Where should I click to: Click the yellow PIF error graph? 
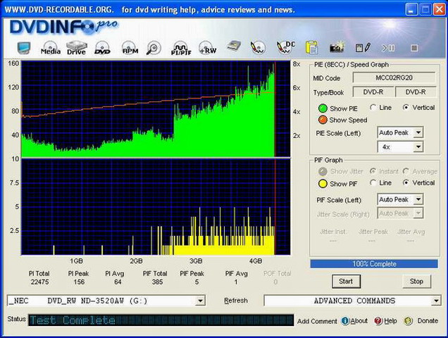[x=156, y=207]
